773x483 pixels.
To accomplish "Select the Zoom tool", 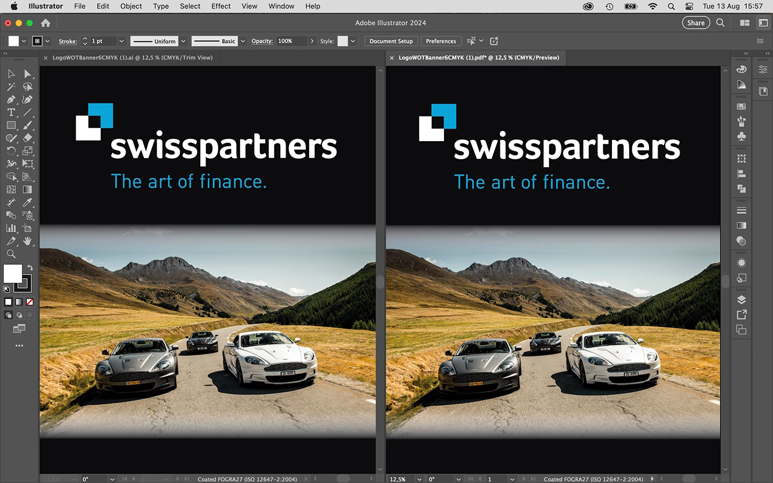I will 11,254.
